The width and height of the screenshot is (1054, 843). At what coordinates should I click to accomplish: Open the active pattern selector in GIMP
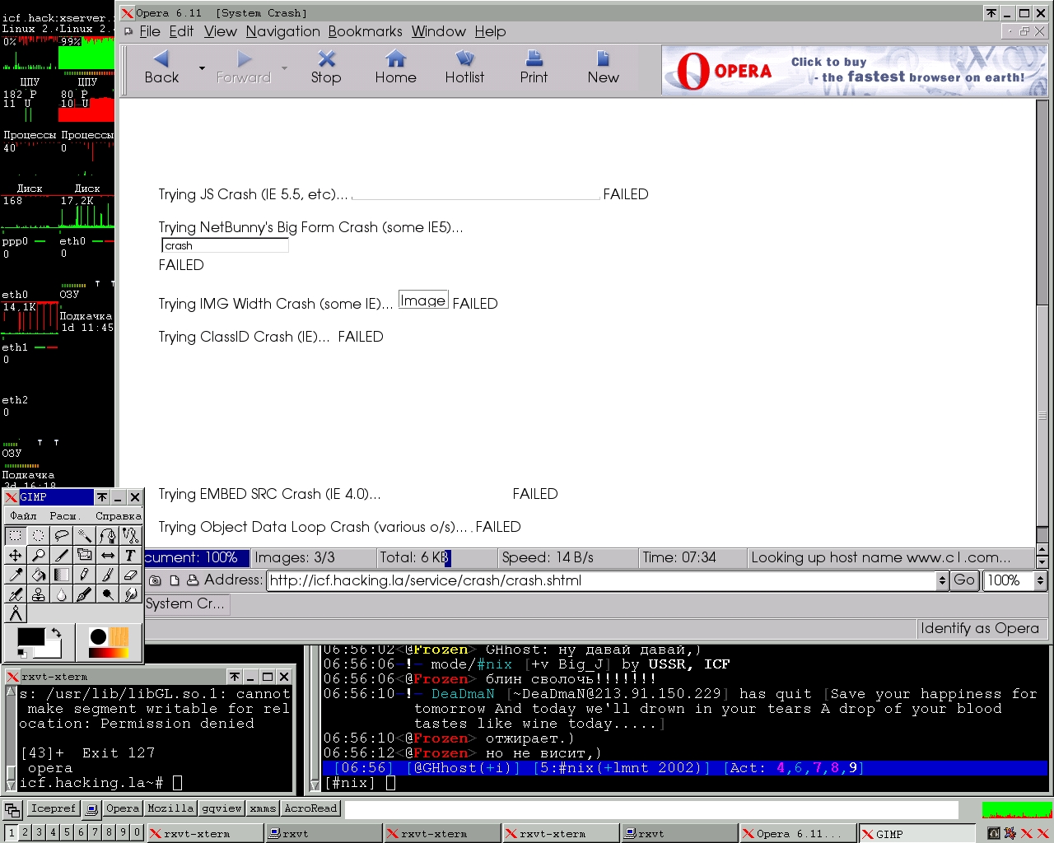click(x=119, y=636)
